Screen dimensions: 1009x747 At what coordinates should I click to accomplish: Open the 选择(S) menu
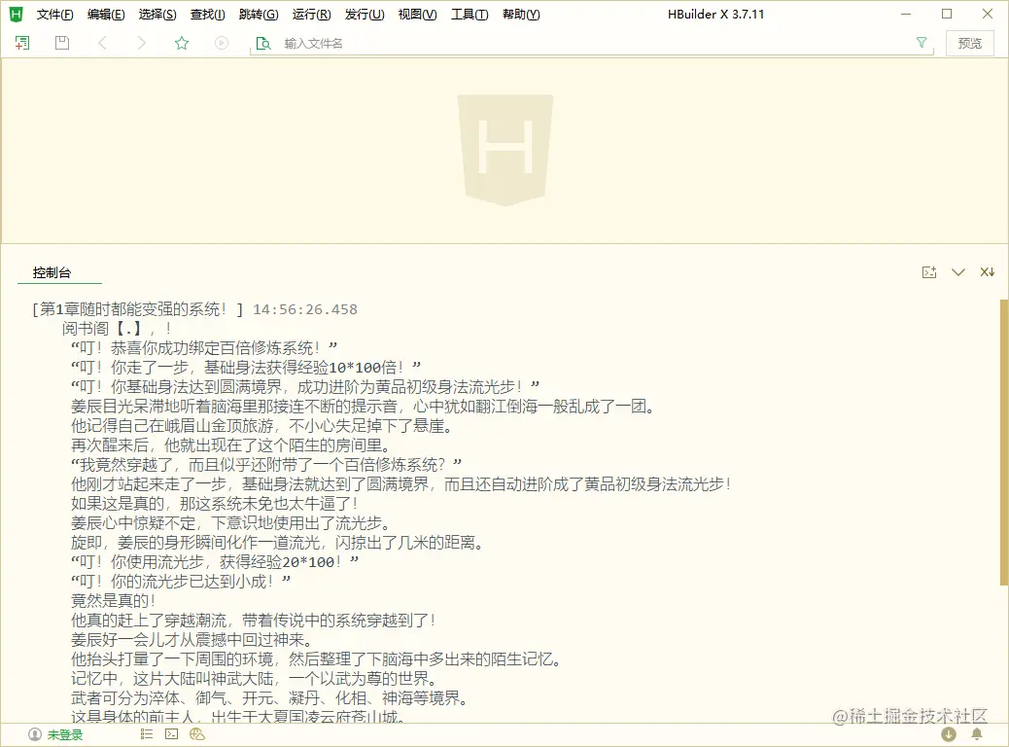157,15
